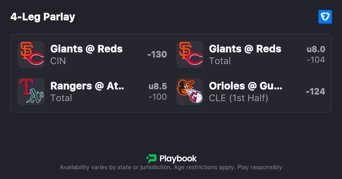The width and height of the screenshot is (342, 179).
Task: Click the Giants/Reds logo beside the CIN pick
Action: click(x=31, y=55)
